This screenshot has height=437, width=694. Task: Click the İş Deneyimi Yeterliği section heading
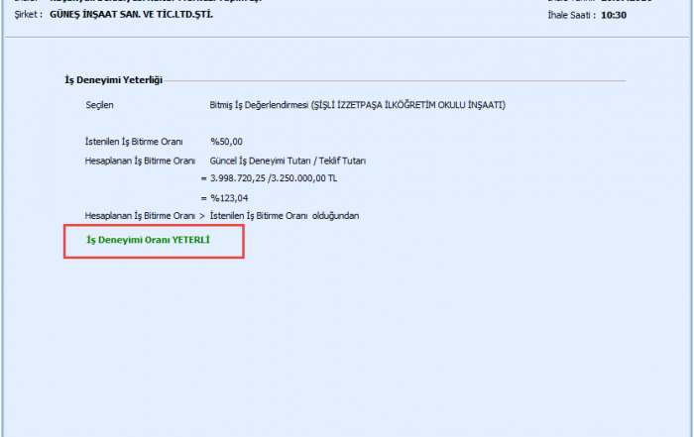tap(113, 79)
